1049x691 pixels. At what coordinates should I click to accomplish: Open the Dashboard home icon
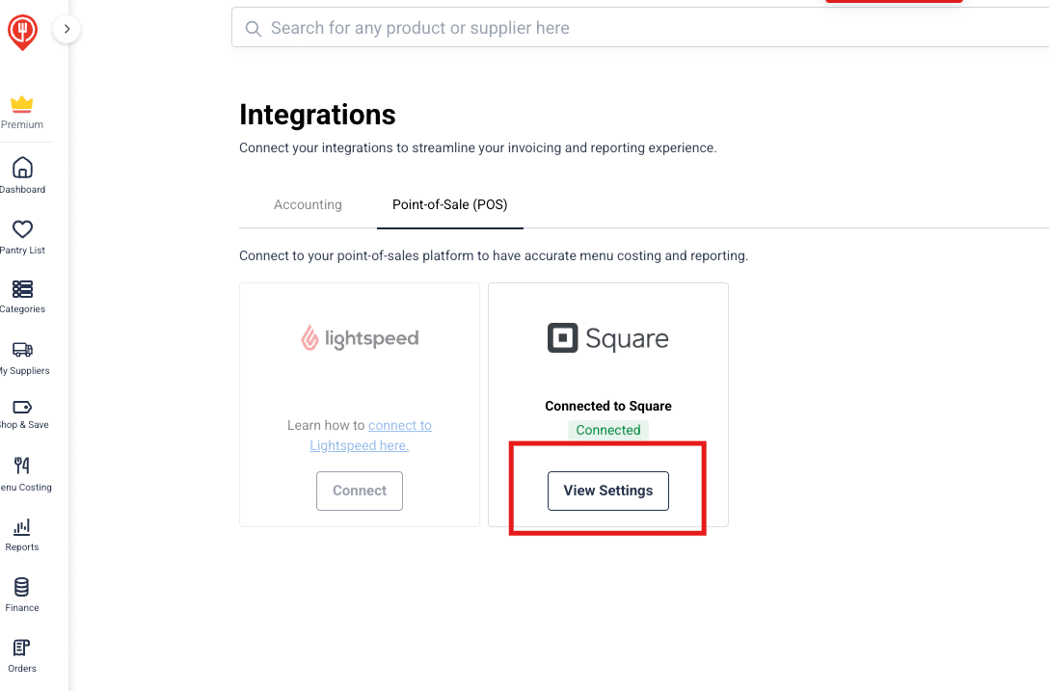point(22,168)
